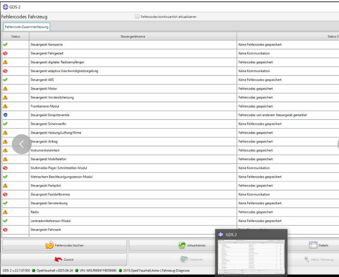Screen dimensions: 339x277
Task: Sort by the Steuergerätname column header
Action: coord(133,36)
